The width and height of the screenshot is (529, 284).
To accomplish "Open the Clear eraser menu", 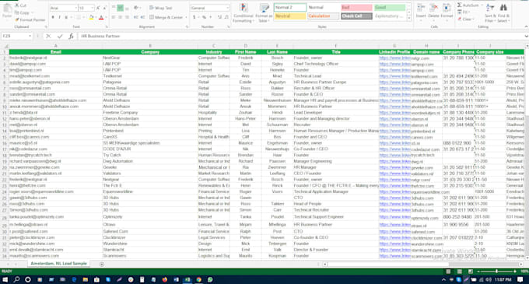I will pyautogui.click(x=465, y=19).
